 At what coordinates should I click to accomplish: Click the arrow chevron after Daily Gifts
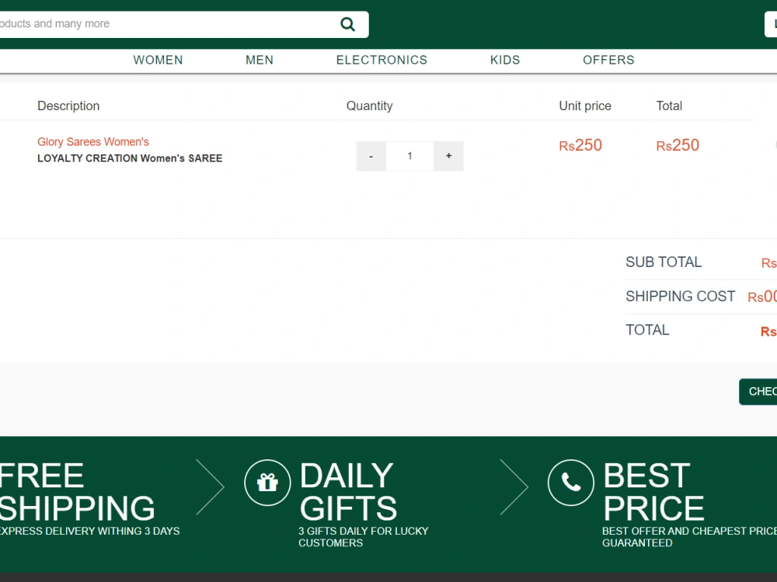coord(514,487)
